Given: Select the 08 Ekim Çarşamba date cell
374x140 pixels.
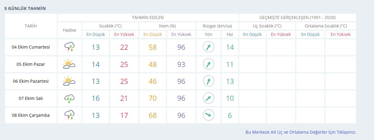Looking at the screenshot, I should (x=31, y=115).
